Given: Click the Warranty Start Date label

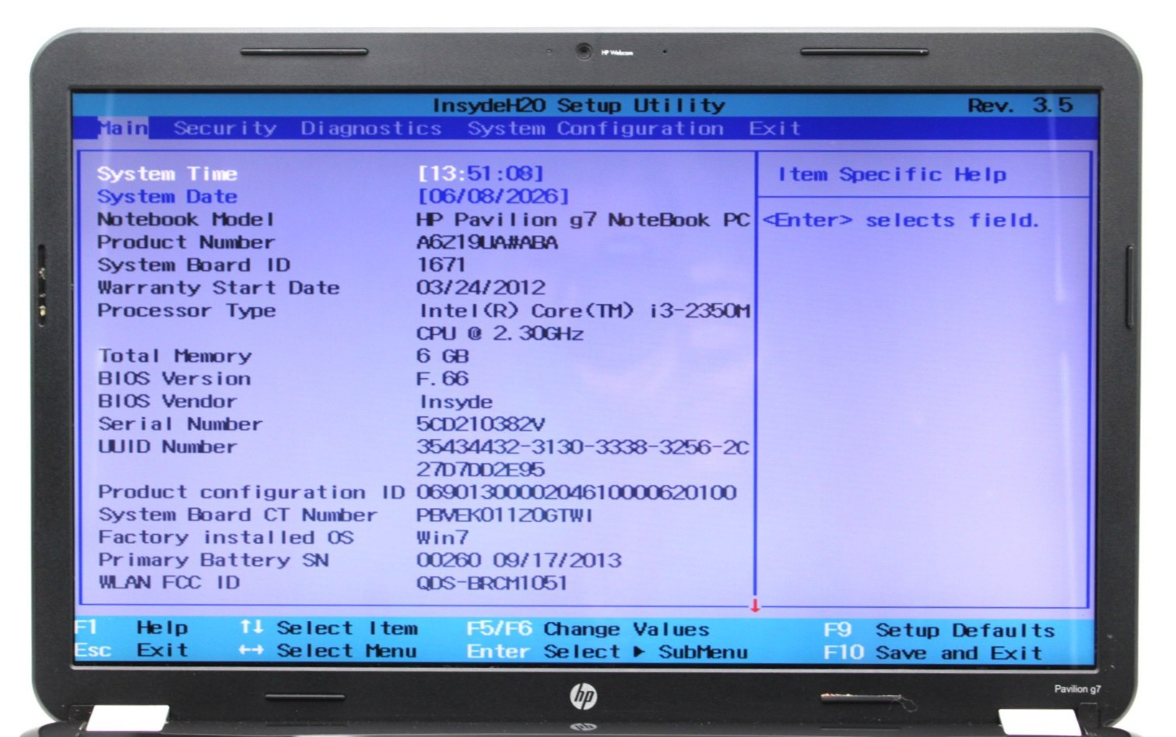Looking at the screenshot, I should pos(219,288).
